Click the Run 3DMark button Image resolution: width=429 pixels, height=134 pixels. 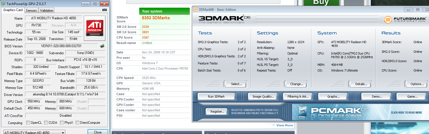(216, 97)
